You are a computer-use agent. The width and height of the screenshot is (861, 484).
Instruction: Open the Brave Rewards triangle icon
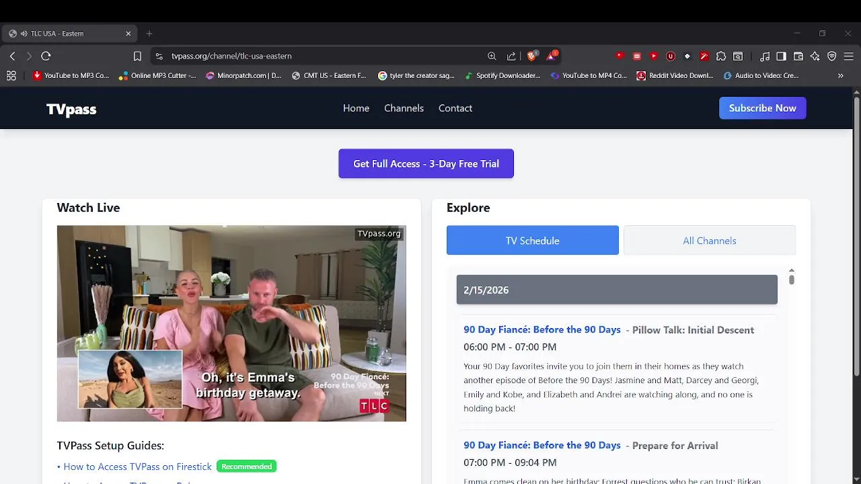(x=552, y=56)
